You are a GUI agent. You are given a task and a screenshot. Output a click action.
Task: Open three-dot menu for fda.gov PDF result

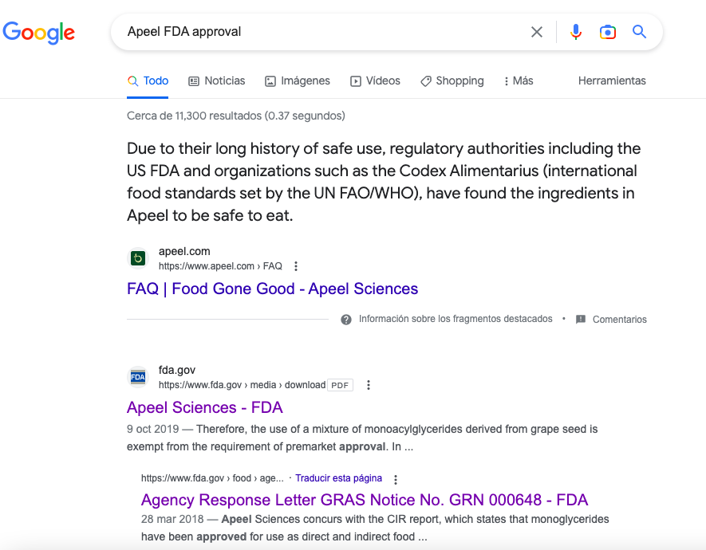(369, 385)
